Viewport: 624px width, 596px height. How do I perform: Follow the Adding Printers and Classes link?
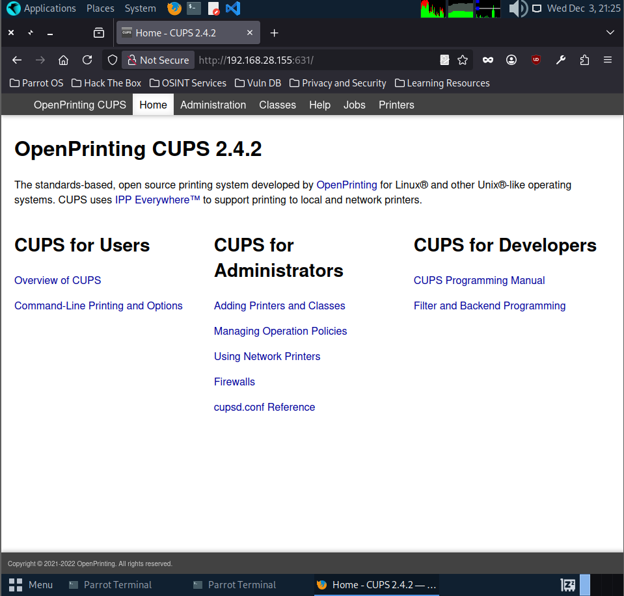click(x=279, y=305)
